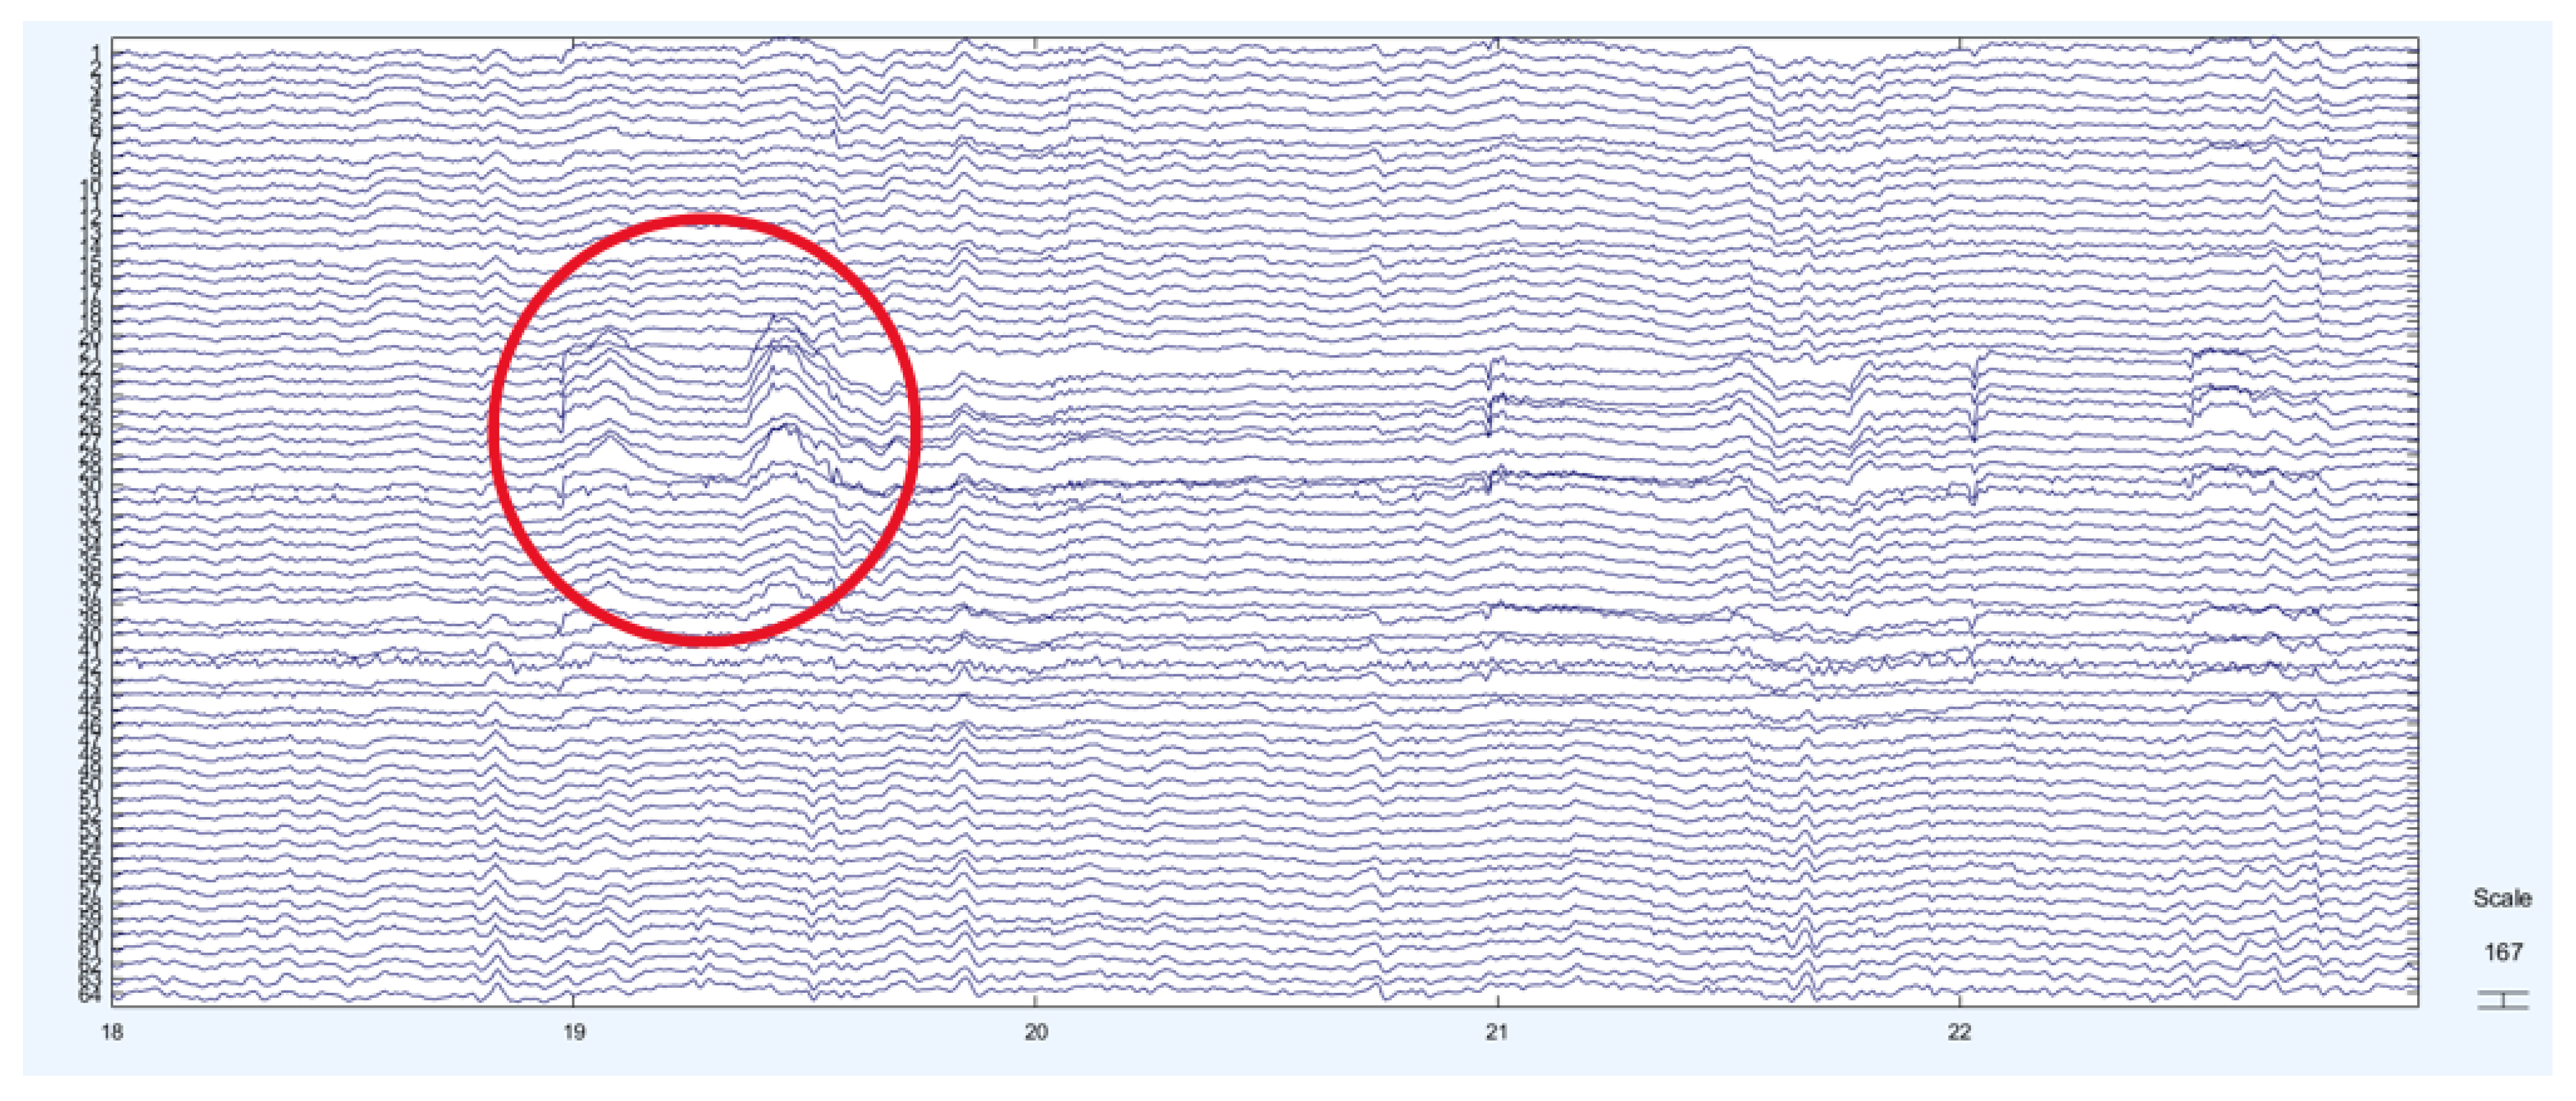The width and height of the screenshot is (2576, 1101).
Task: Click the bottom tick mark at second 19
Action: pyautogui.click(x=573, y=1002)
